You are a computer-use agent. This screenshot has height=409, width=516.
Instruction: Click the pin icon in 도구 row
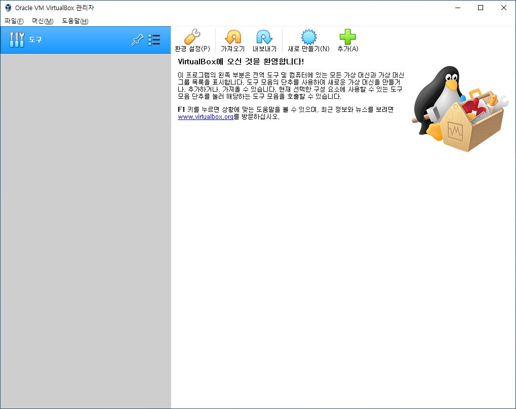click(x=137, y=40)
